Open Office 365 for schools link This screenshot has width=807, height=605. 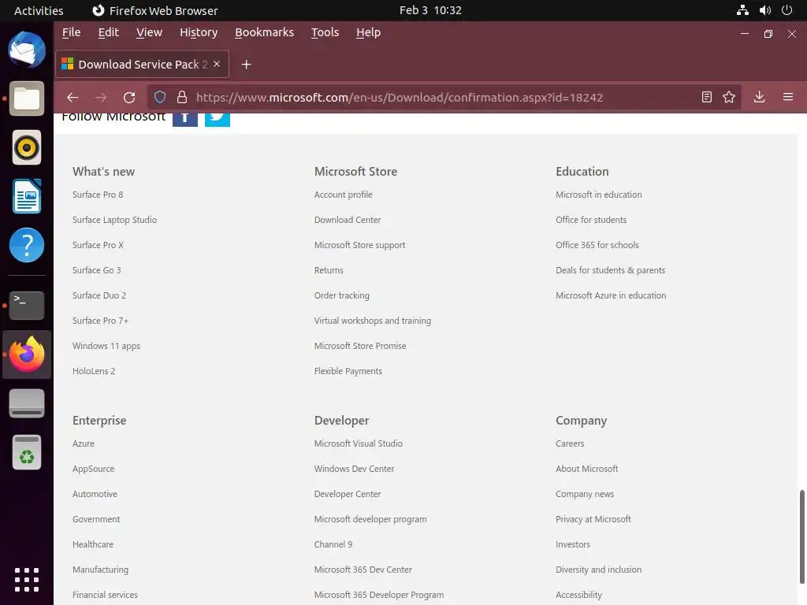pyautogui.click(x=597, y=245)
